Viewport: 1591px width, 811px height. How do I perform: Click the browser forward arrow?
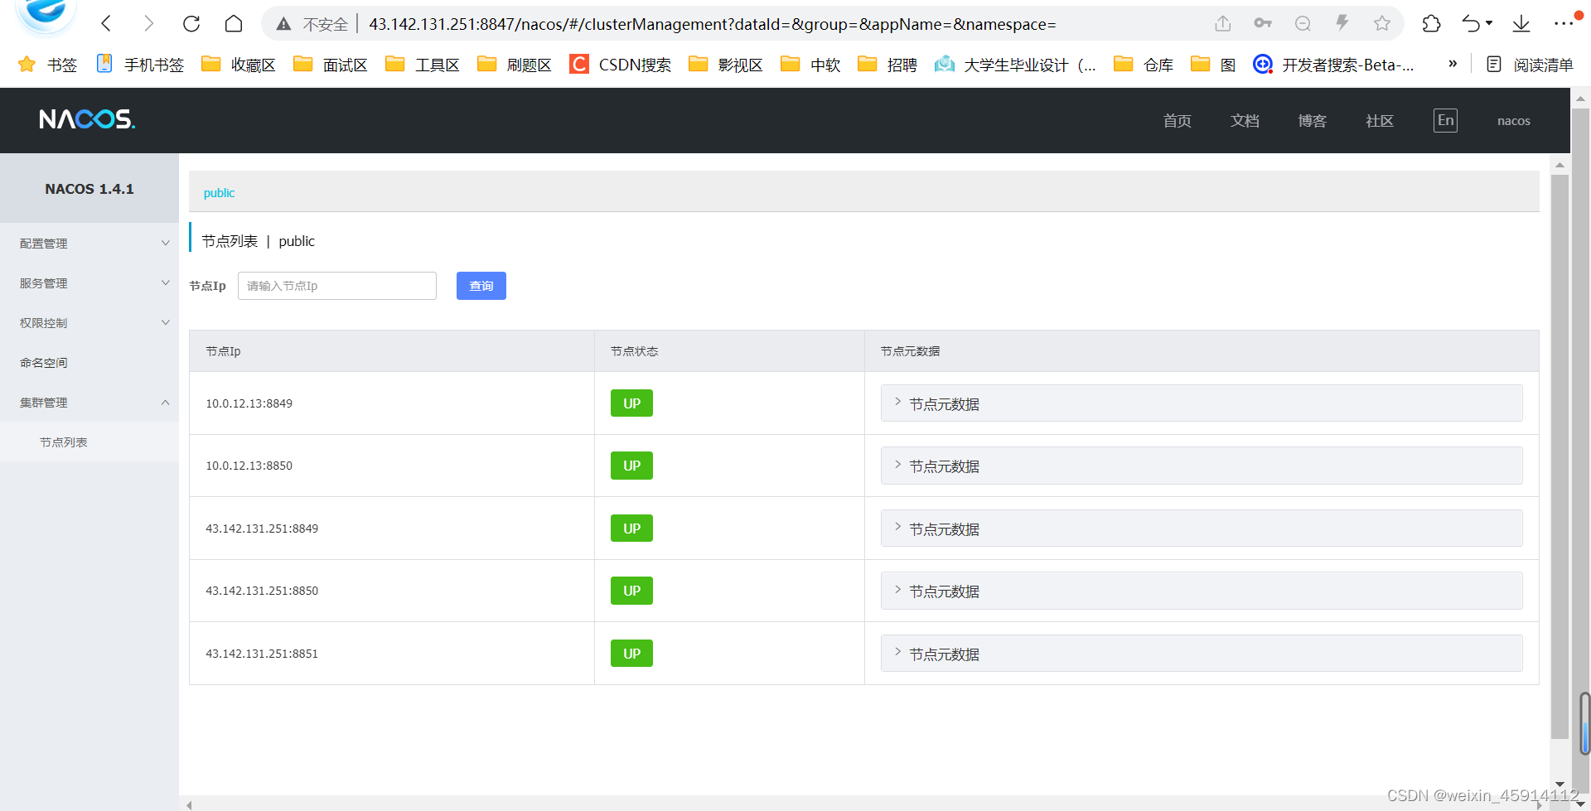(x=148, y=24)
